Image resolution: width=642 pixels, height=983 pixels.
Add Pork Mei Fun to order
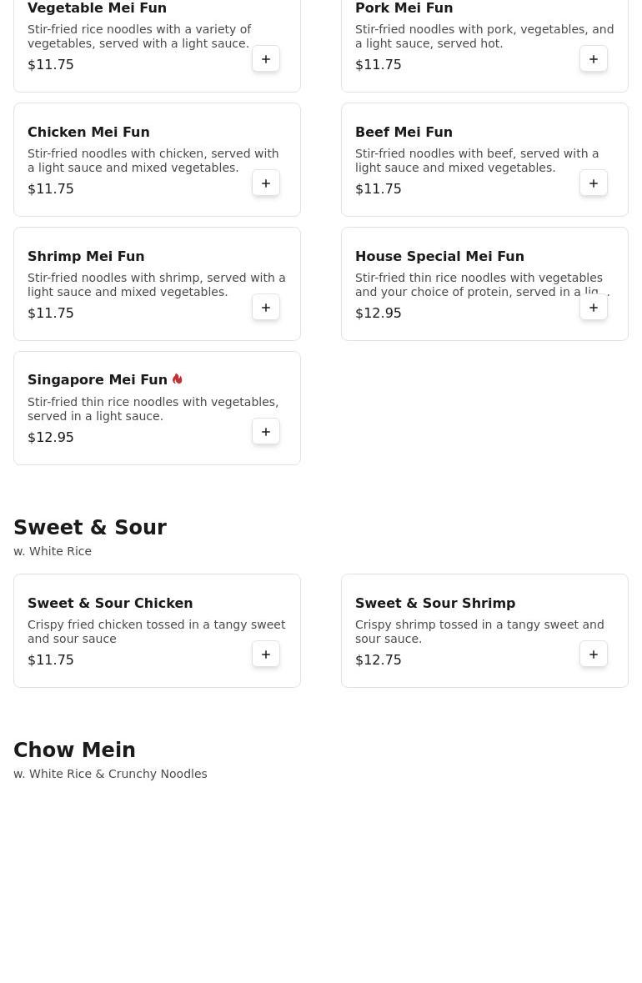pyautogui.click(x=594, y=59)
